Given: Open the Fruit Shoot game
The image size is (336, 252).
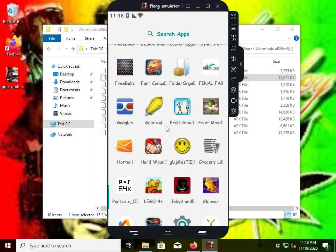Looking at the screenshot, I should point(182,107).
